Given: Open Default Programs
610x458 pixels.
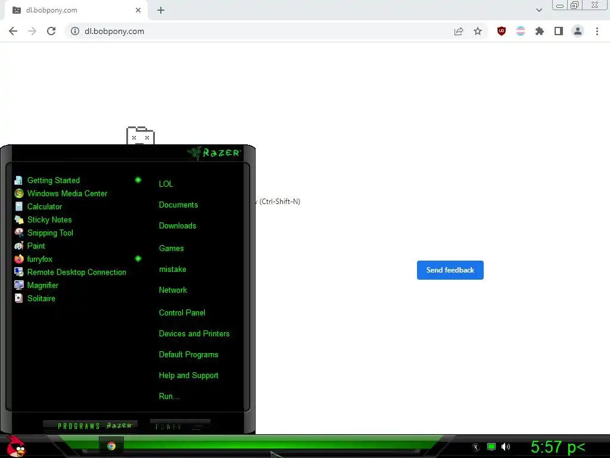Looking at the screenshot, I should (188, 355).
